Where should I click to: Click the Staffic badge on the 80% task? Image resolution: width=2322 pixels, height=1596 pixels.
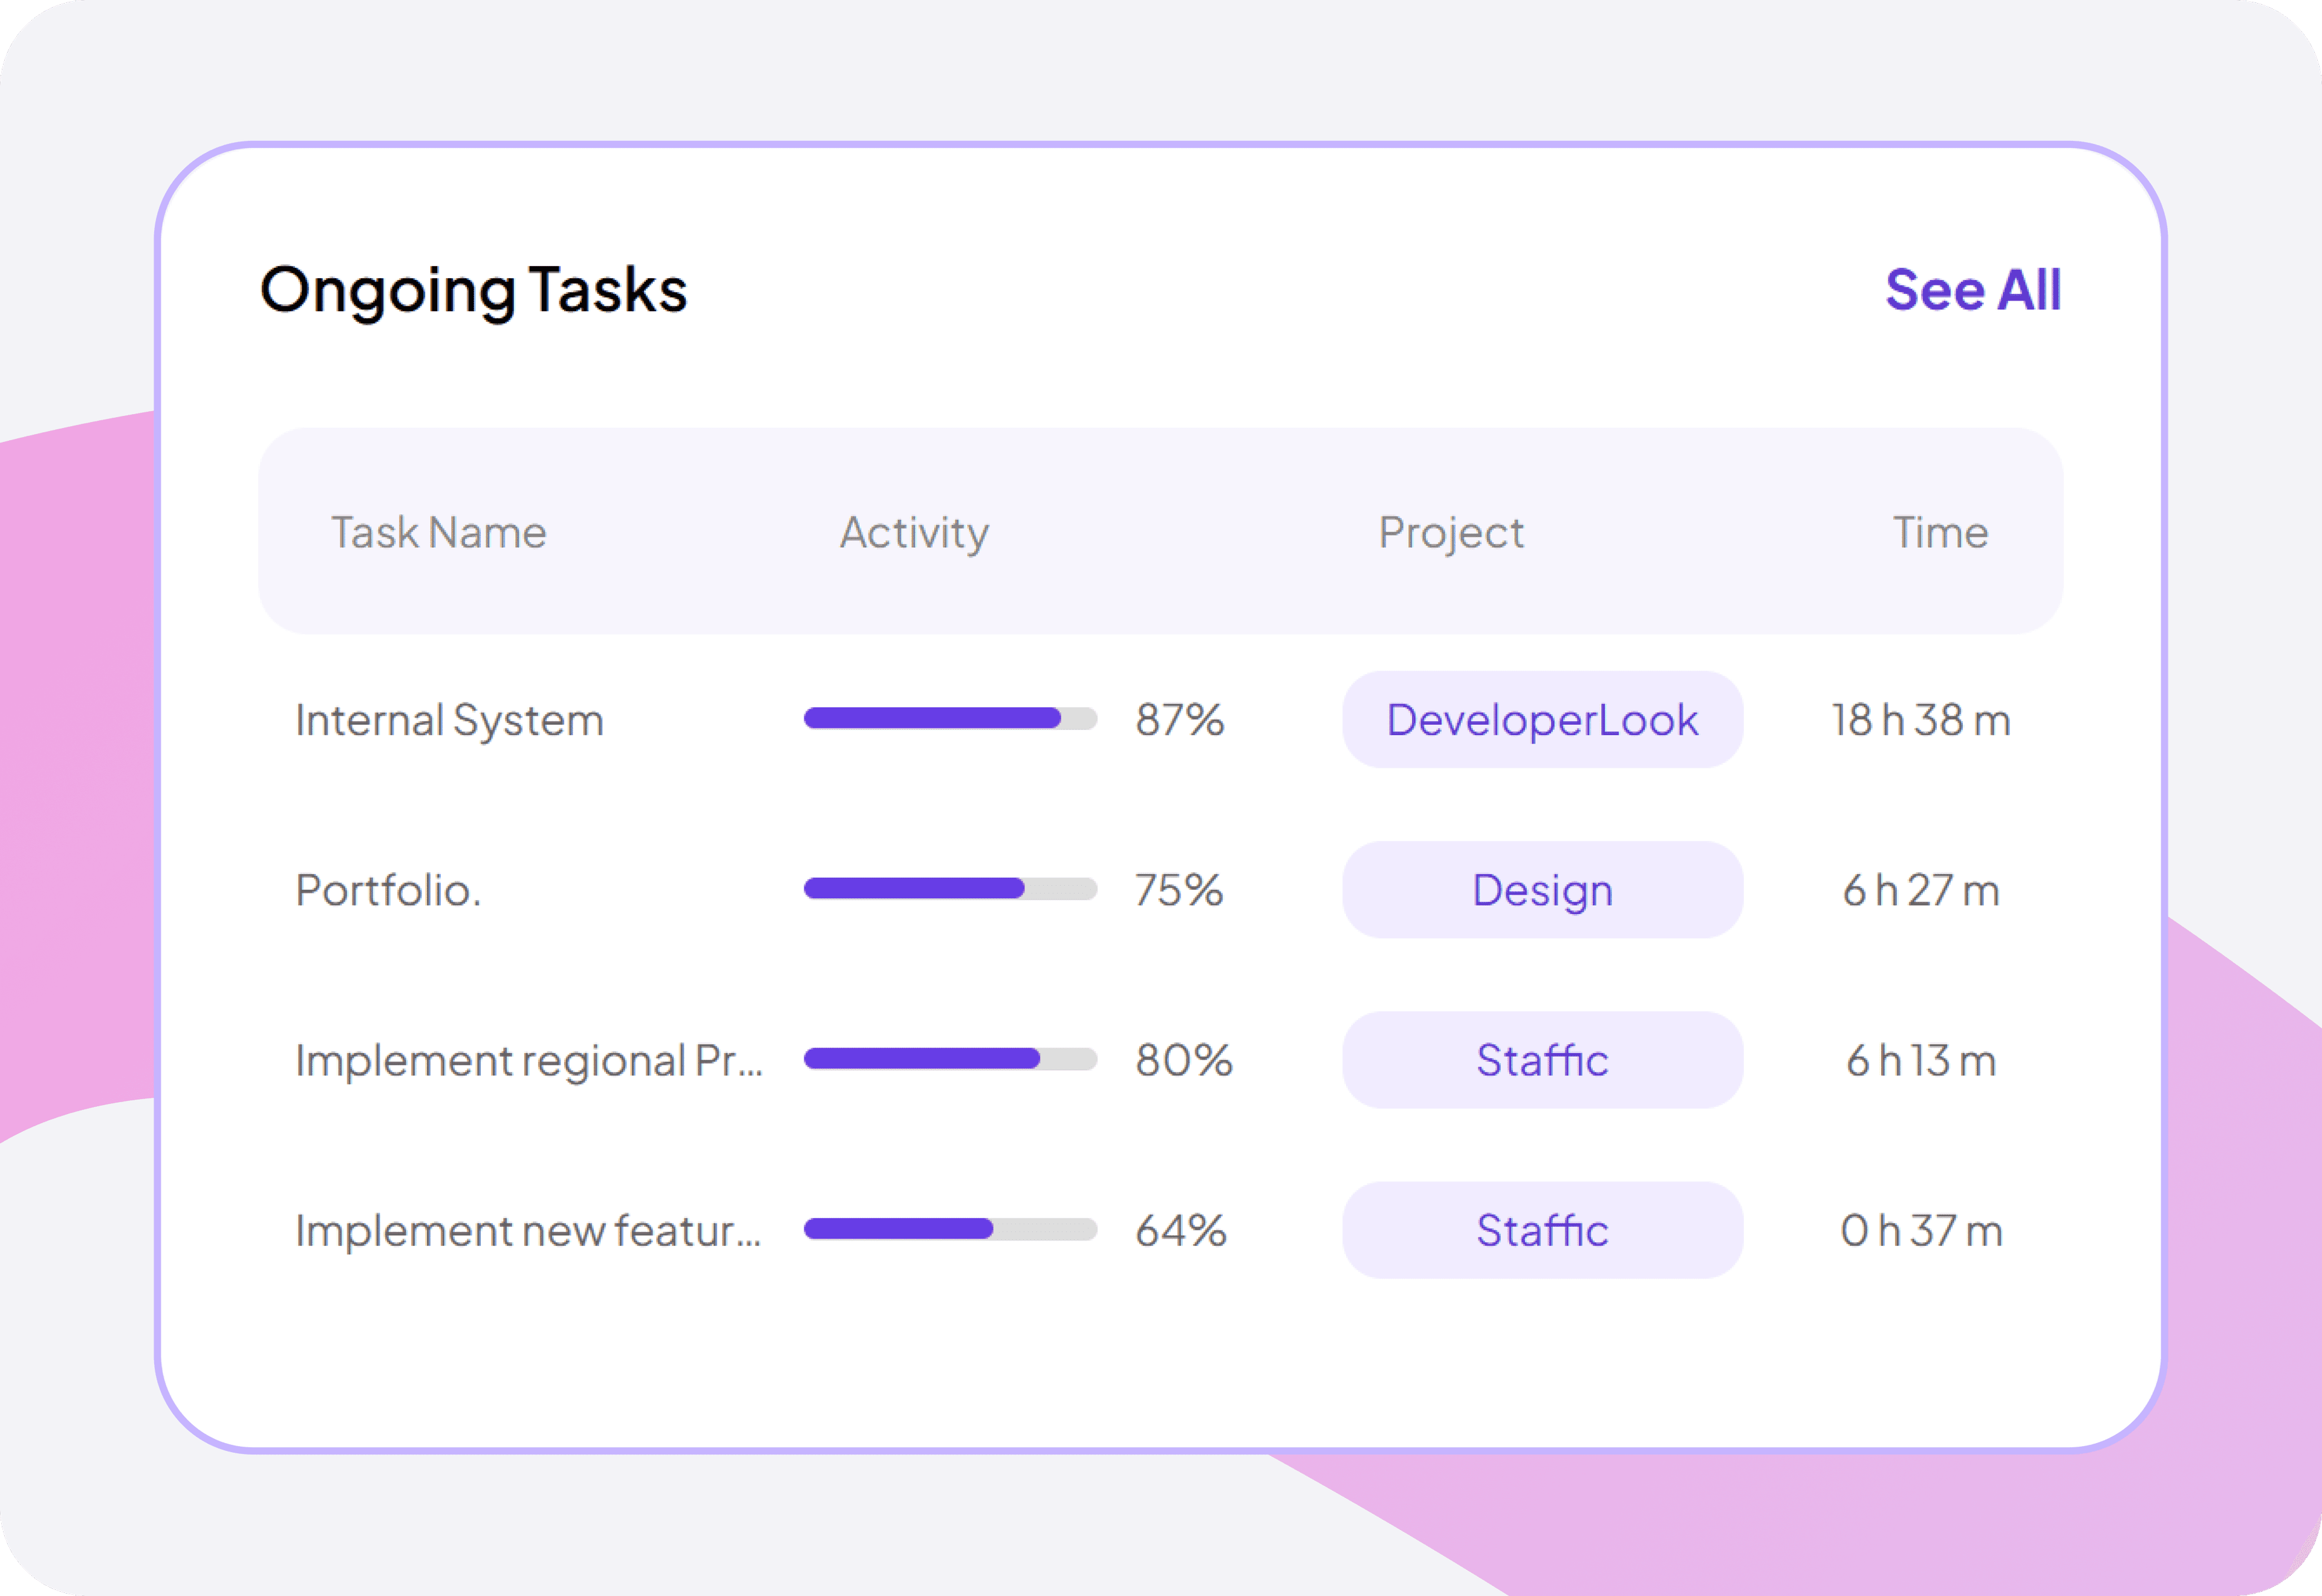1542,1060
